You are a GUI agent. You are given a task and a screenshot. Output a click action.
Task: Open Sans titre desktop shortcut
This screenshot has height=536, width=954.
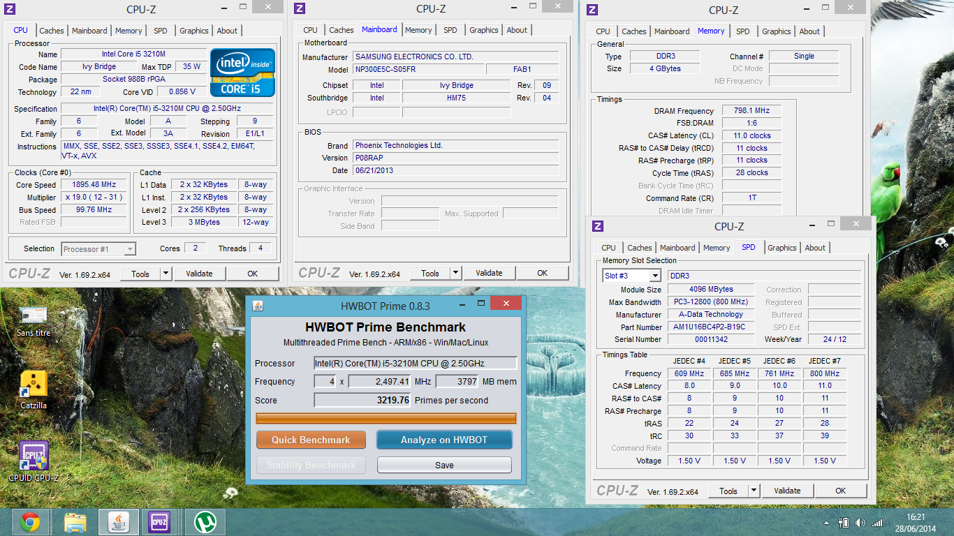(x=34, y=320)
